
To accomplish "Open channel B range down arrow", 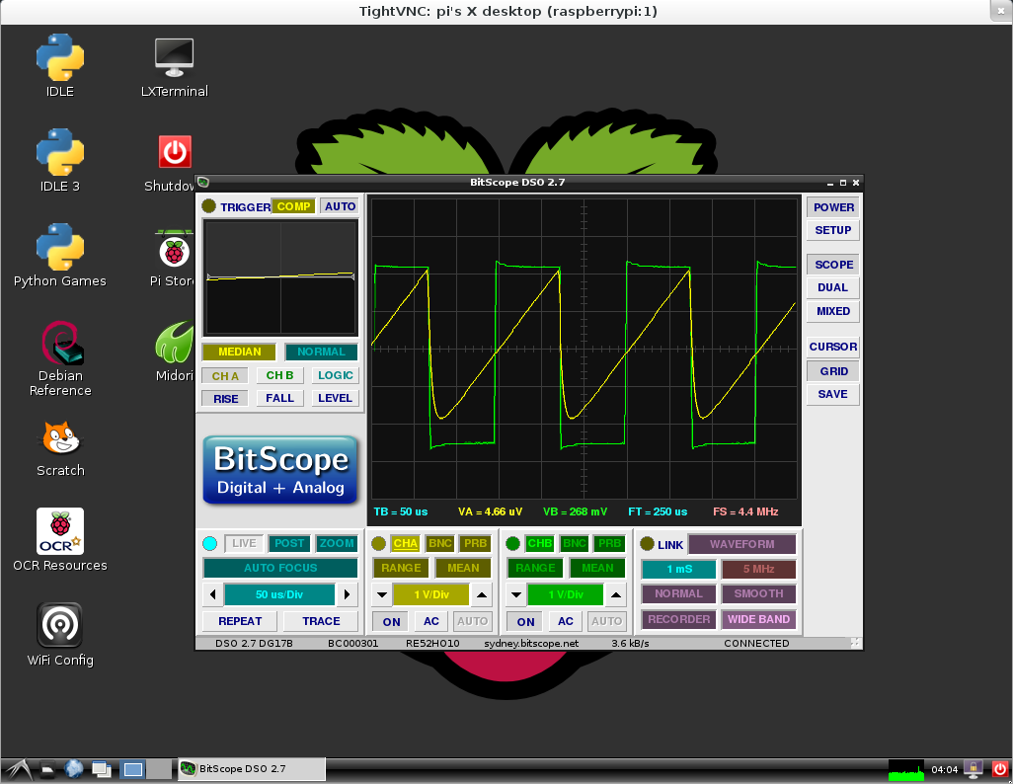I will point(515,595).
